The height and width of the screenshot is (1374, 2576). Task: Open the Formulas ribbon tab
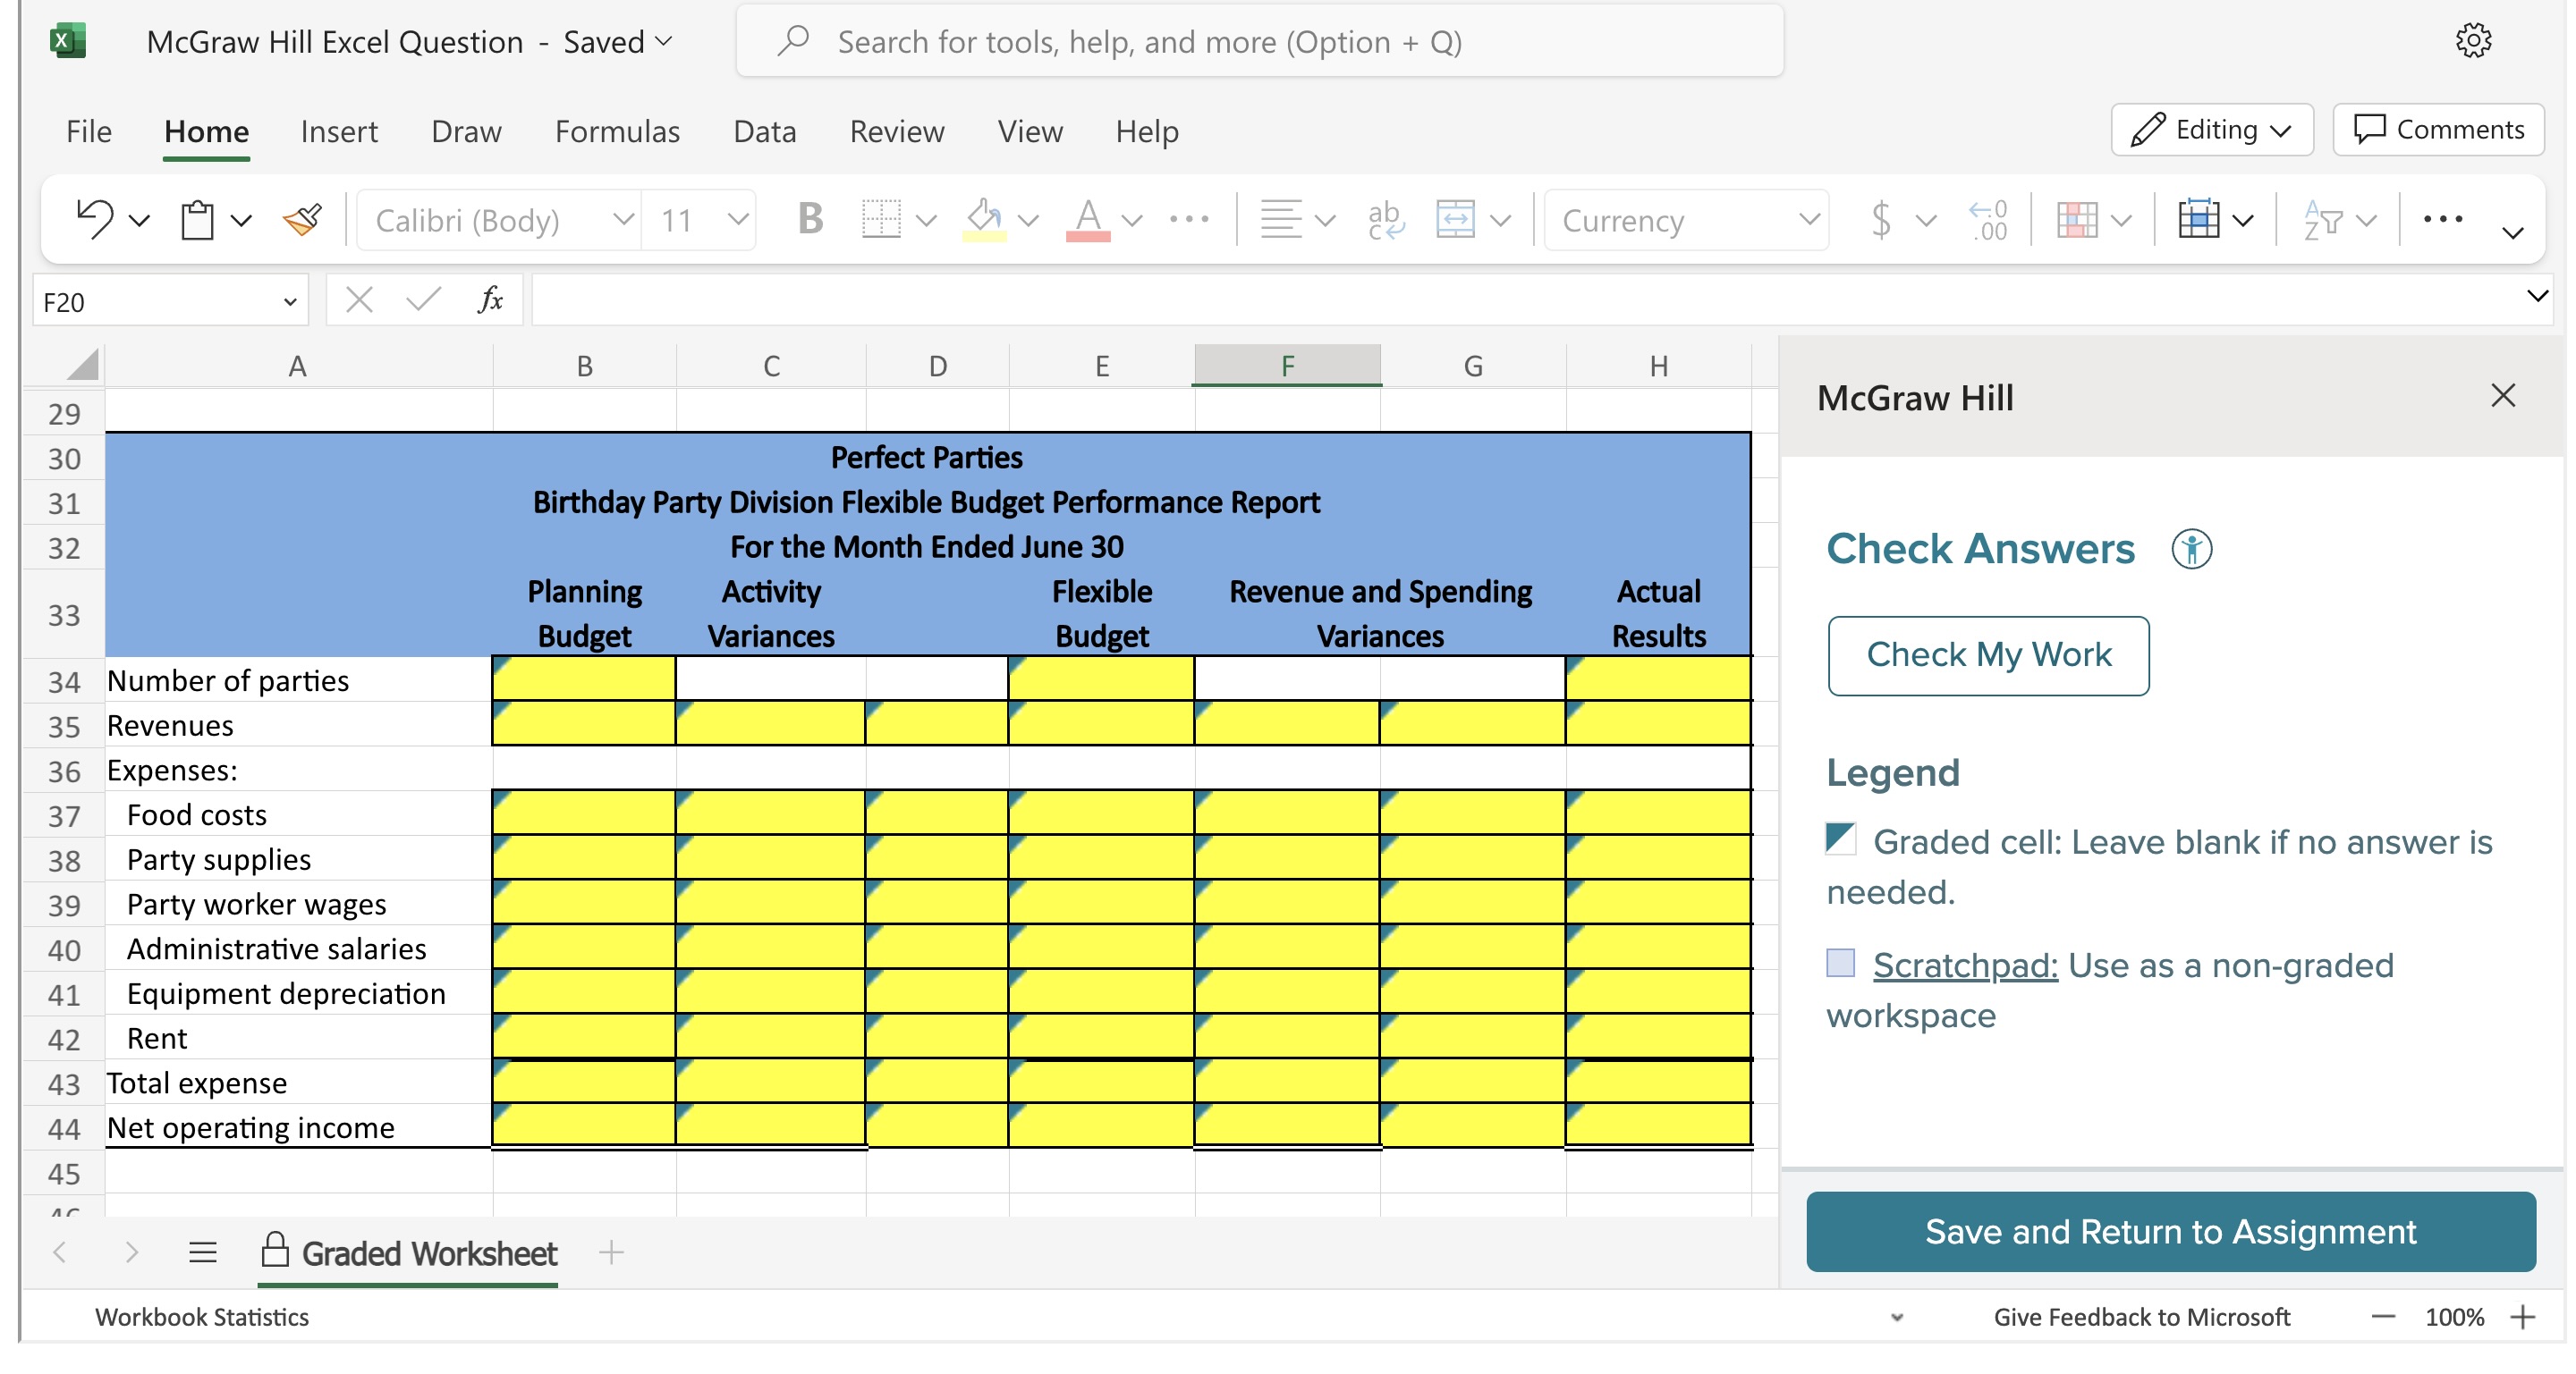pos(617,131)
